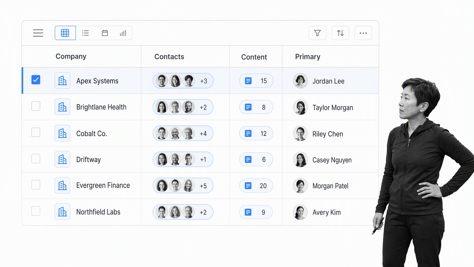Click the name Avery Kim
The width and height of the screenshot is (474, 267).
click(x=326, y=212)
